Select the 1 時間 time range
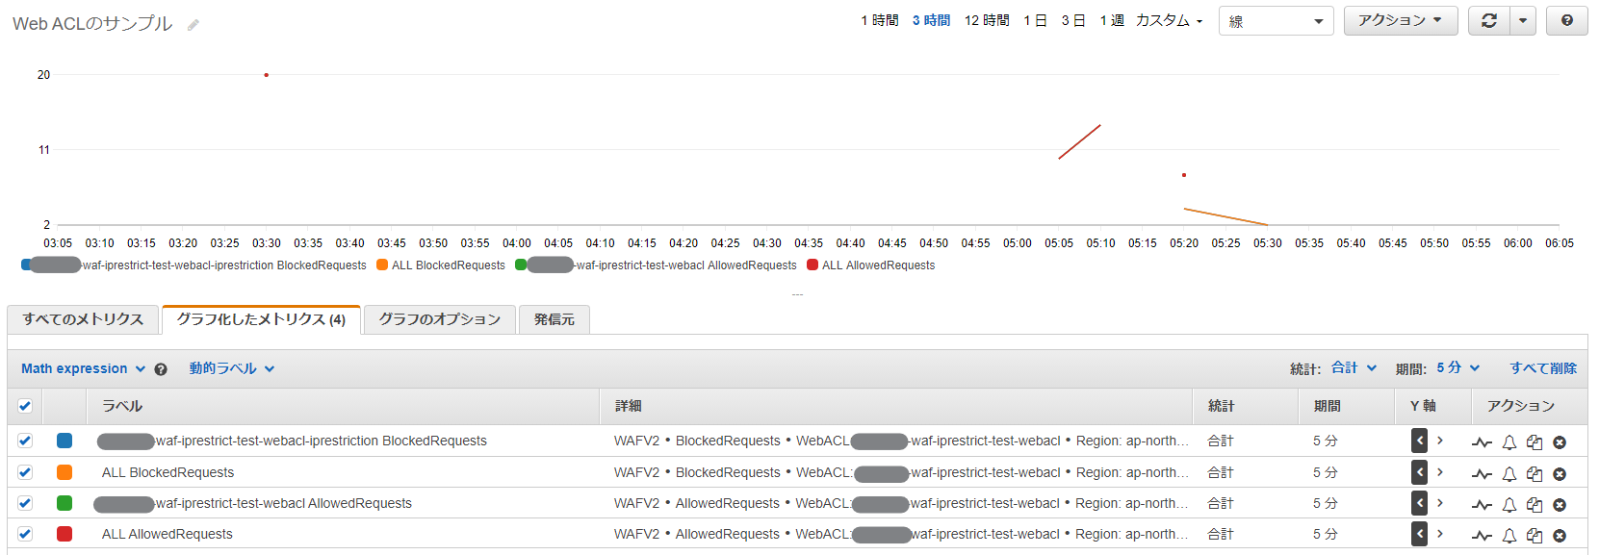The height and width of the screenshot is (555, 1599). 880,20
